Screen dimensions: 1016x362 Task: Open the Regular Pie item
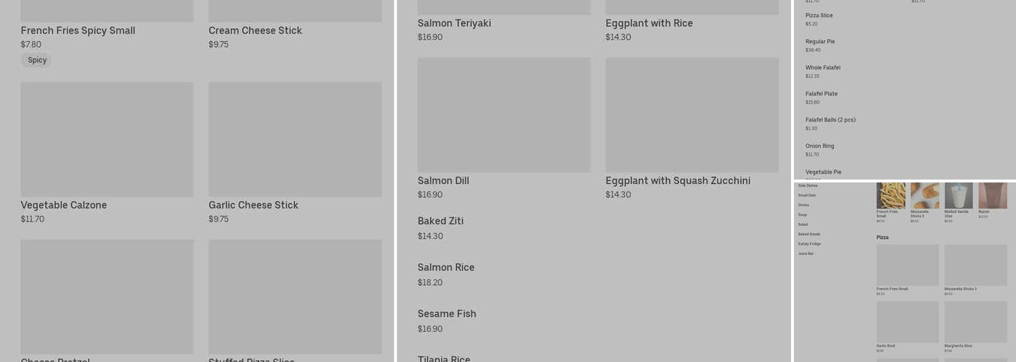coord(820,42)
